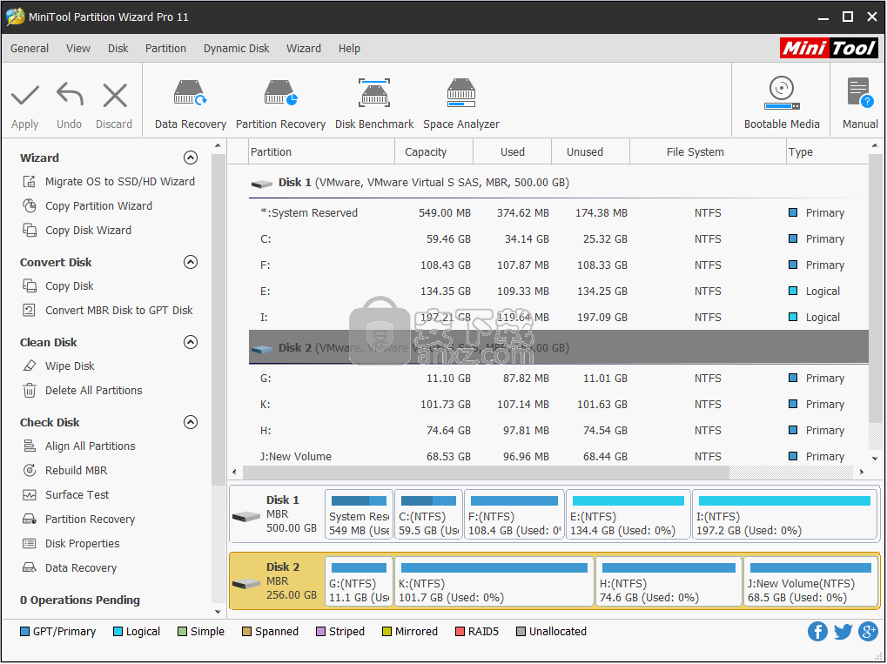Select the H:(NTFS) block in disk map
The width and height of the screenshot is (887, 664).
pyautogui.click(x=668, y=582)
